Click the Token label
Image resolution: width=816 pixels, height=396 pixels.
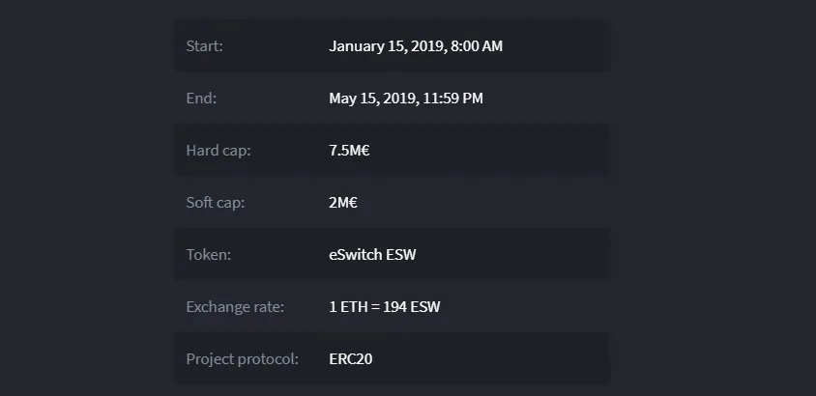coord(208,255)
